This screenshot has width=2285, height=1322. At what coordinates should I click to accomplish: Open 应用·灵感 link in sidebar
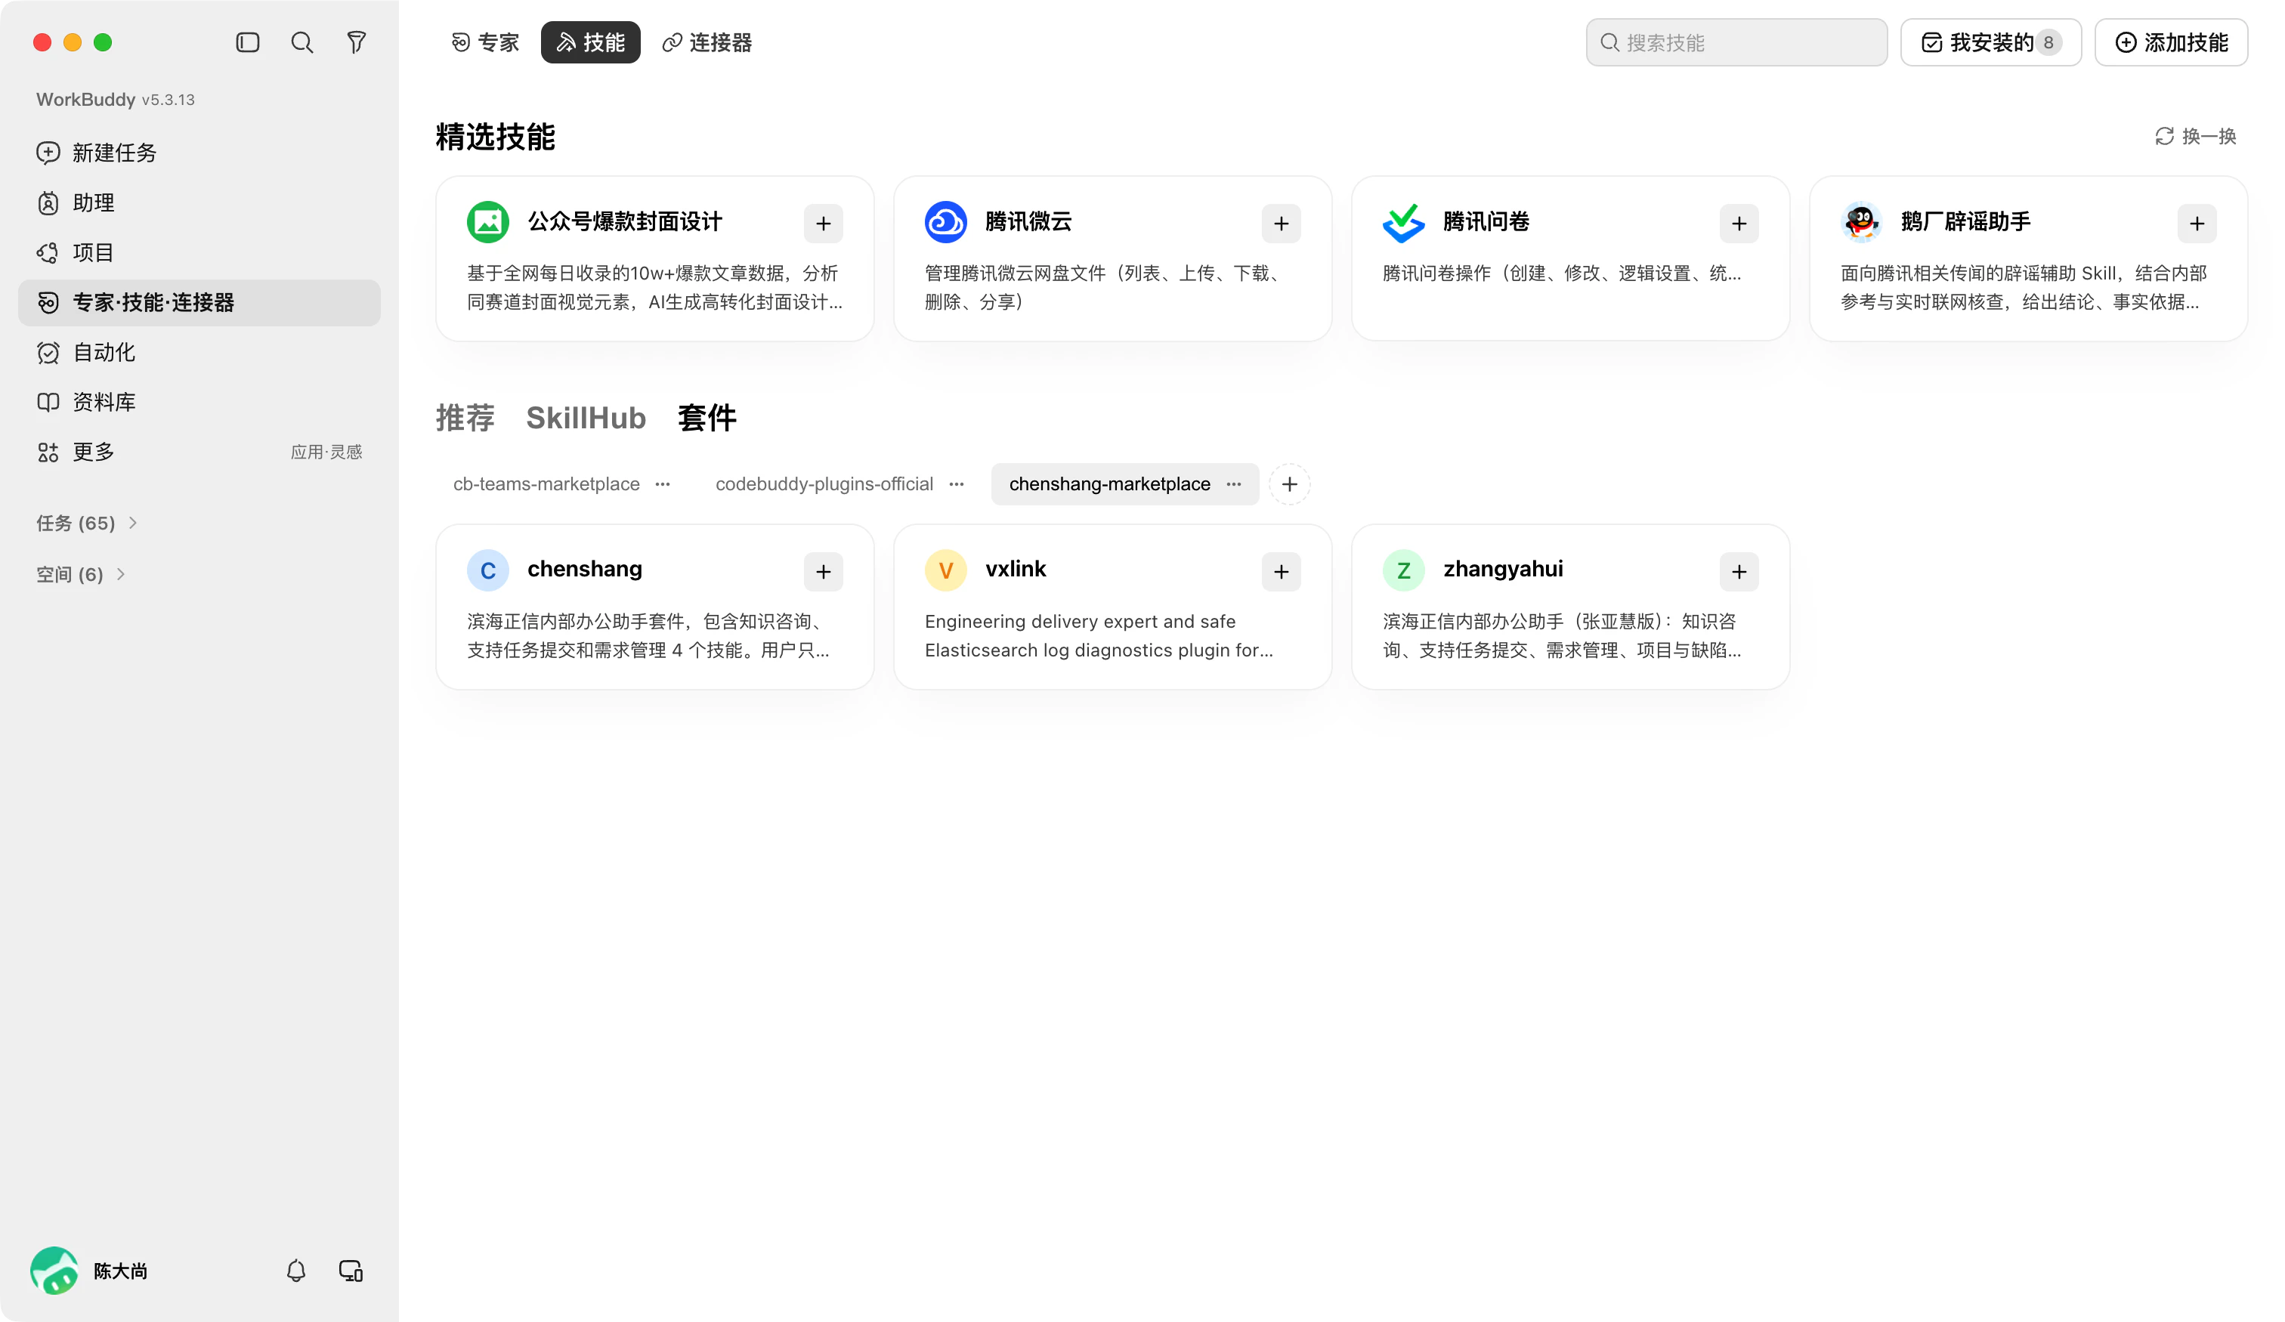[x=326, y=452]
